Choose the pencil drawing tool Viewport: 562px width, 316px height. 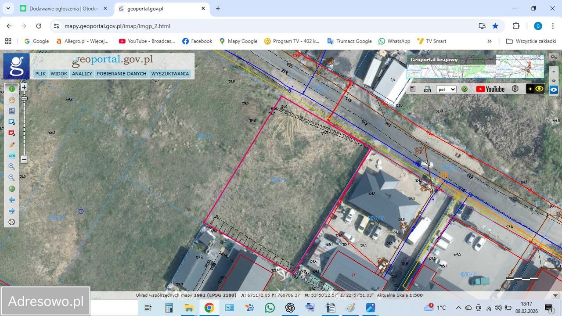pyautogui.click(x=12, y=144)
